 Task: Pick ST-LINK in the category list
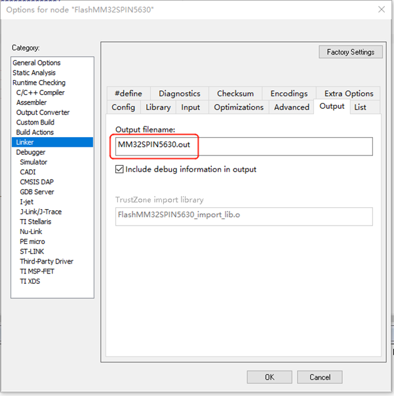[x=33, y=251]
